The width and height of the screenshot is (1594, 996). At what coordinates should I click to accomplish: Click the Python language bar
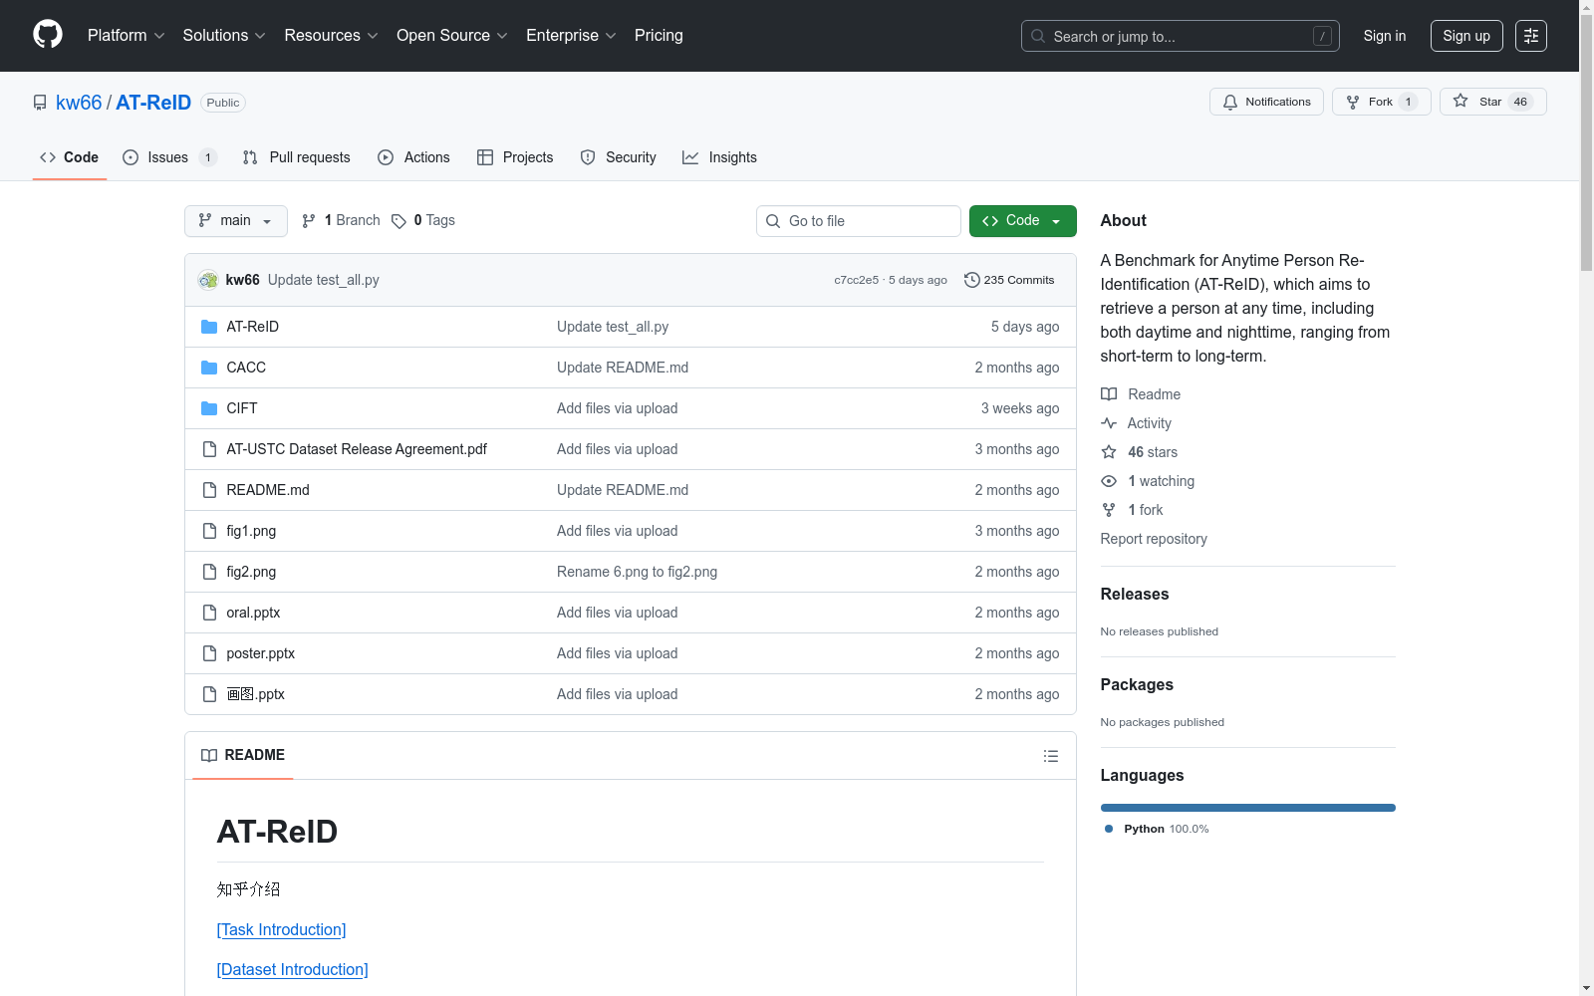tap(1248, 808)
